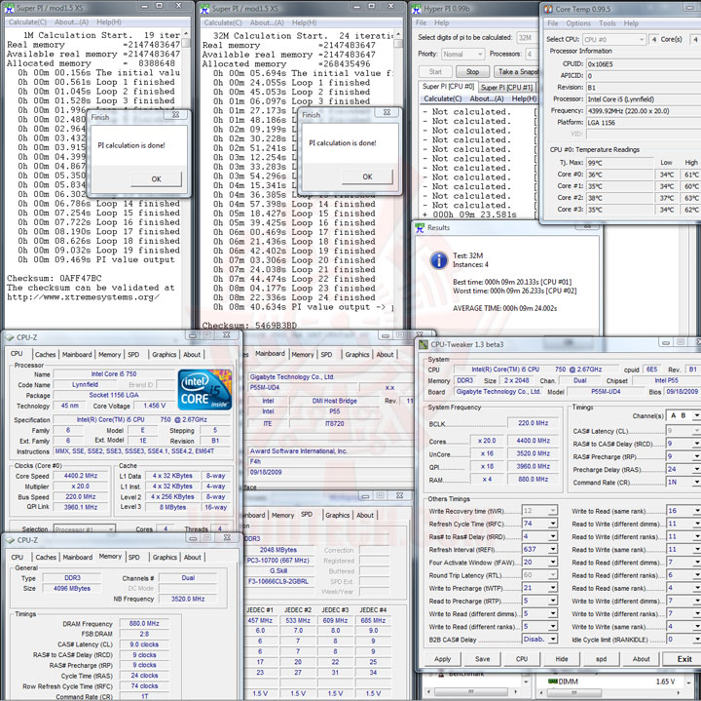This screenshot has width=701, height=701.
Task: Click the CPU-Z icon in the memory timings window title
Action: [10, 540]
